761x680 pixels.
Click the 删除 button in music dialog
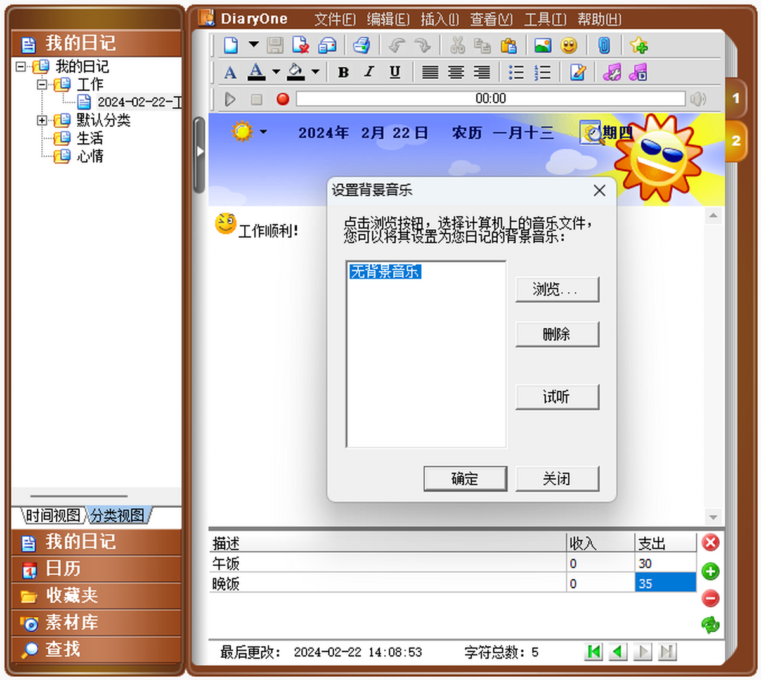557,334
